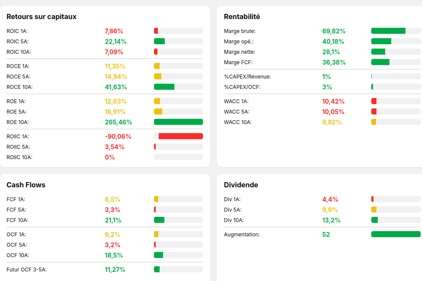This screenshot has width=422, height=281.
Task: Click the ROIIC 1A value -90,06%
Action: pos(118,136)
